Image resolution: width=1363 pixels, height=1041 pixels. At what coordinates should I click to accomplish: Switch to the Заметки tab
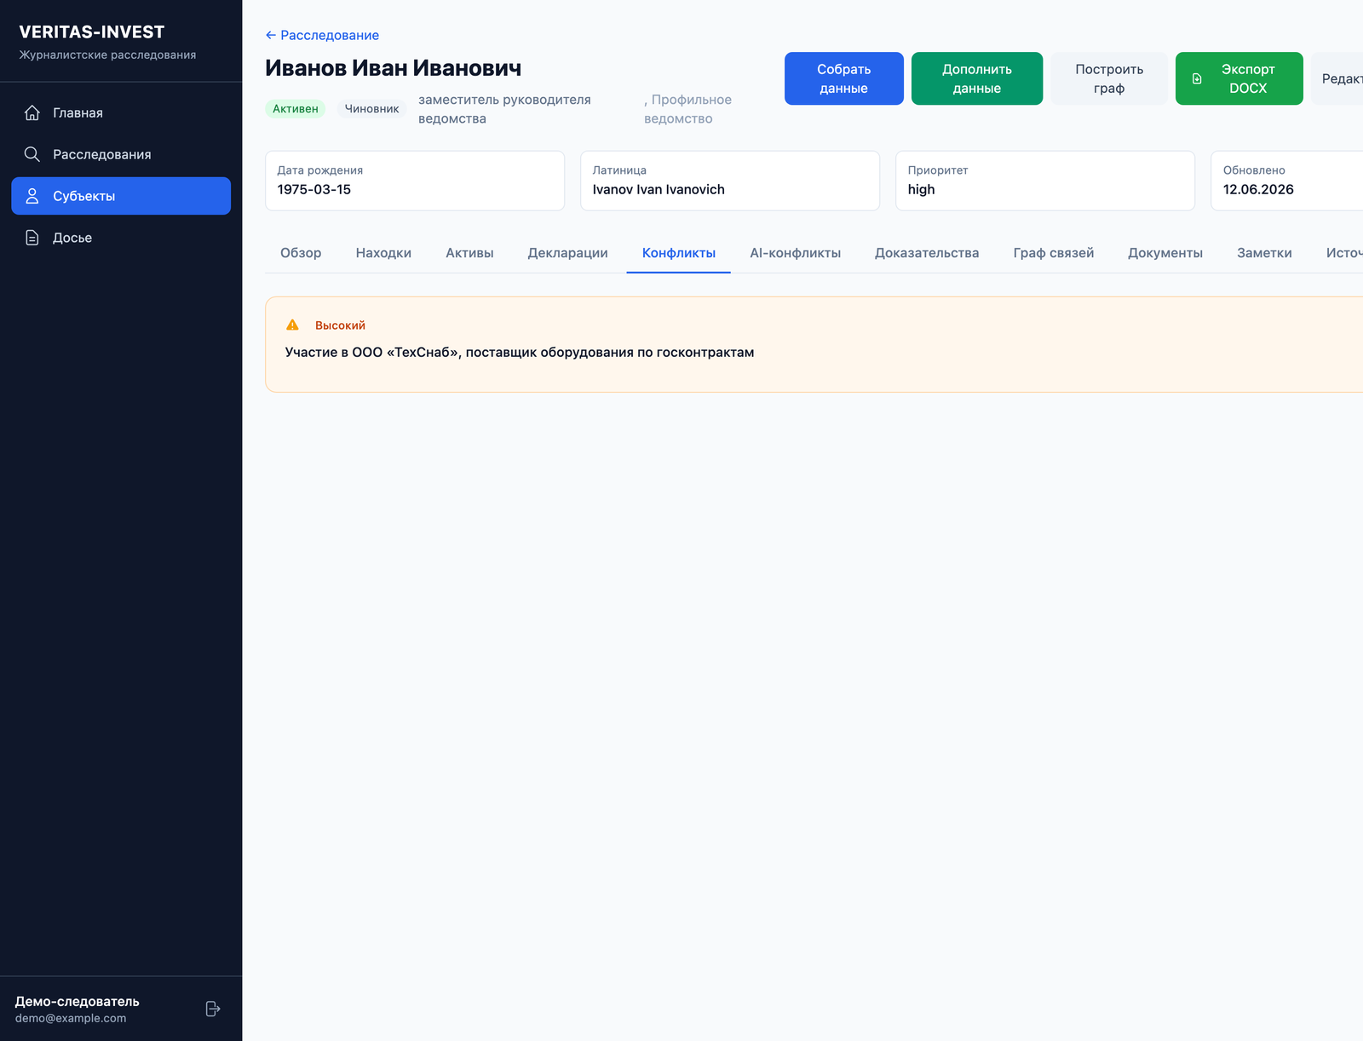pos(1264,253)
